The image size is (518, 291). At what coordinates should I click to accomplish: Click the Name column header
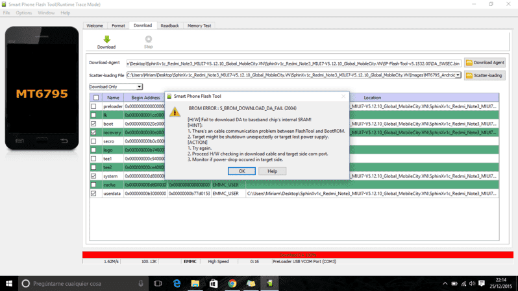coord(113,98)
